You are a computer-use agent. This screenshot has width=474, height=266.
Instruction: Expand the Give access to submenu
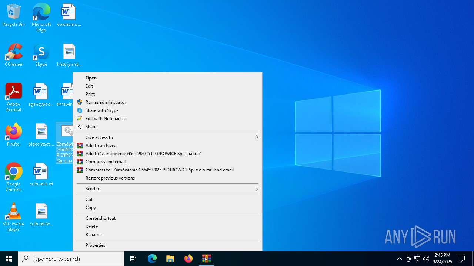(x=167, y=137)
